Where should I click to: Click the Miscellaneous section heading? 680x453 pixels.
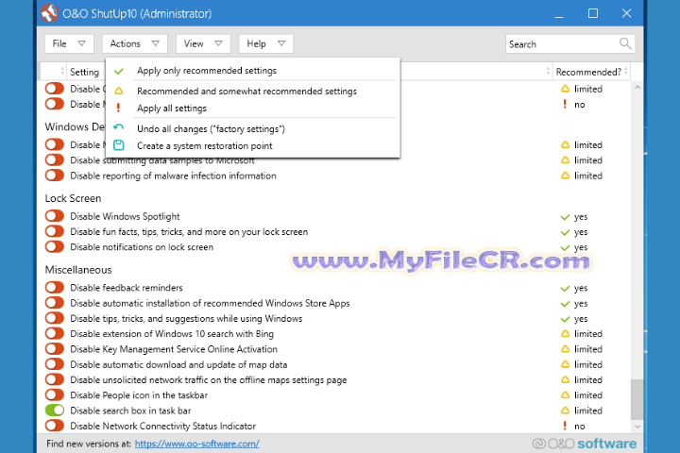[x=78, y=270]
